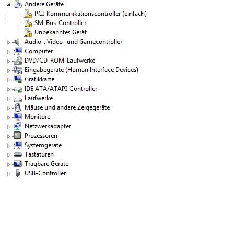Select the 'Unbekanntes Gerät' entry text
Screen dimensions: 248x228
(61, 32)
